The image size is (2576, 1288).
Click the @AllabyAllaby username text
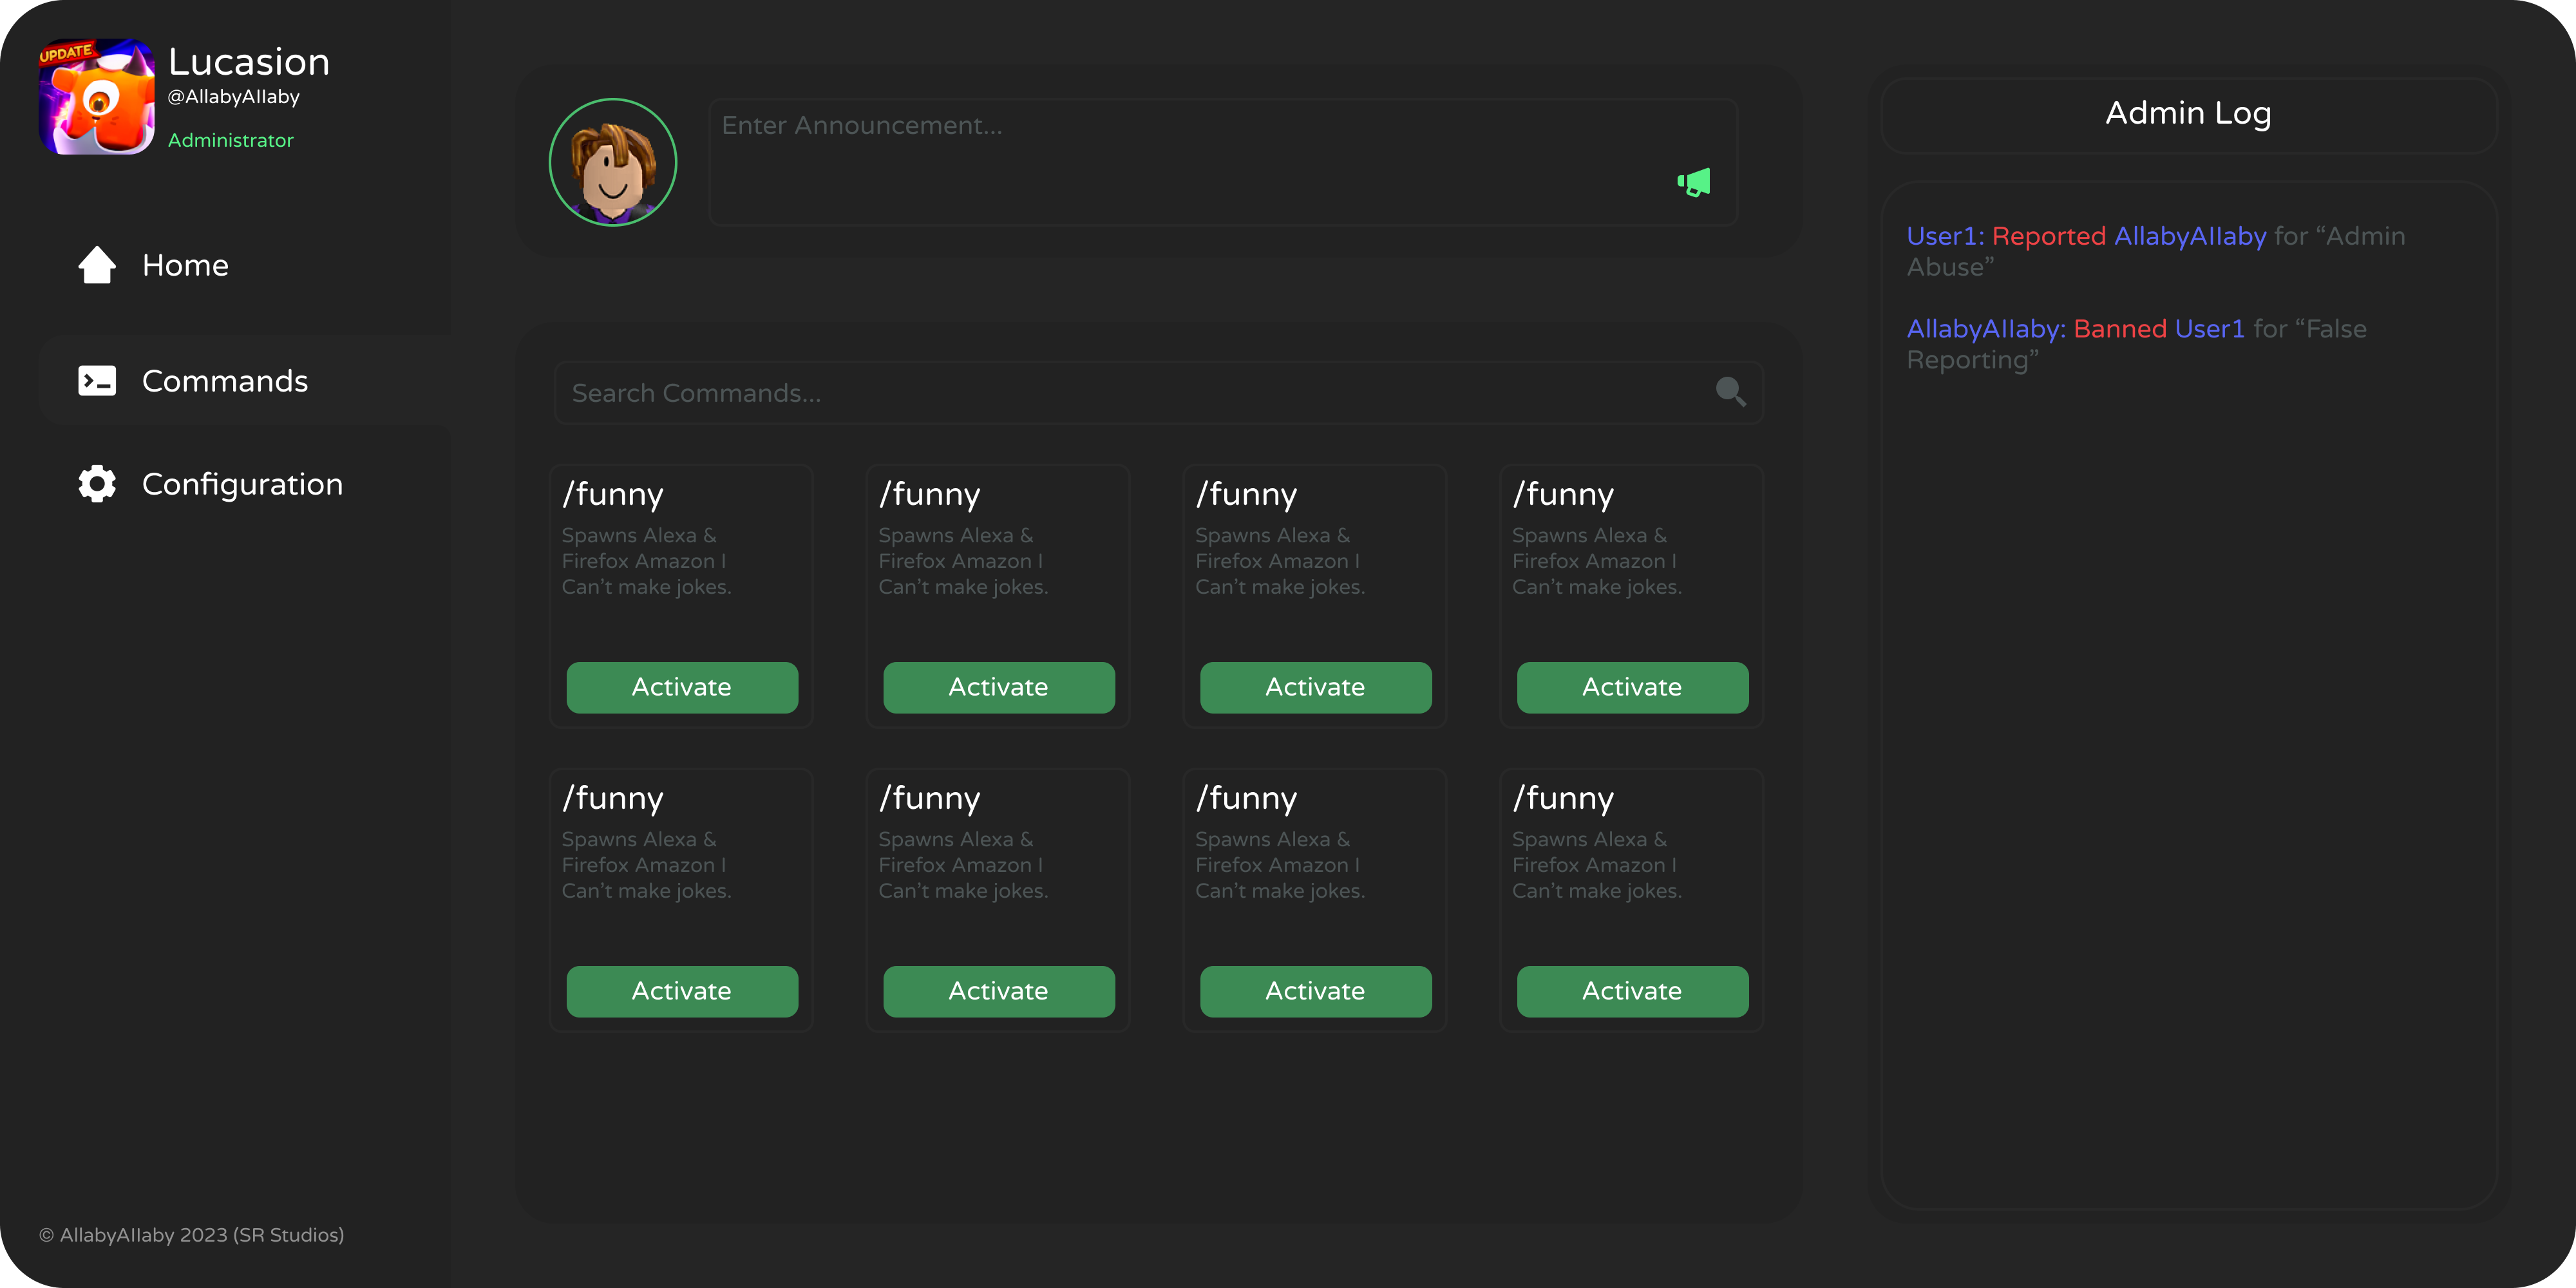[234, 97]
